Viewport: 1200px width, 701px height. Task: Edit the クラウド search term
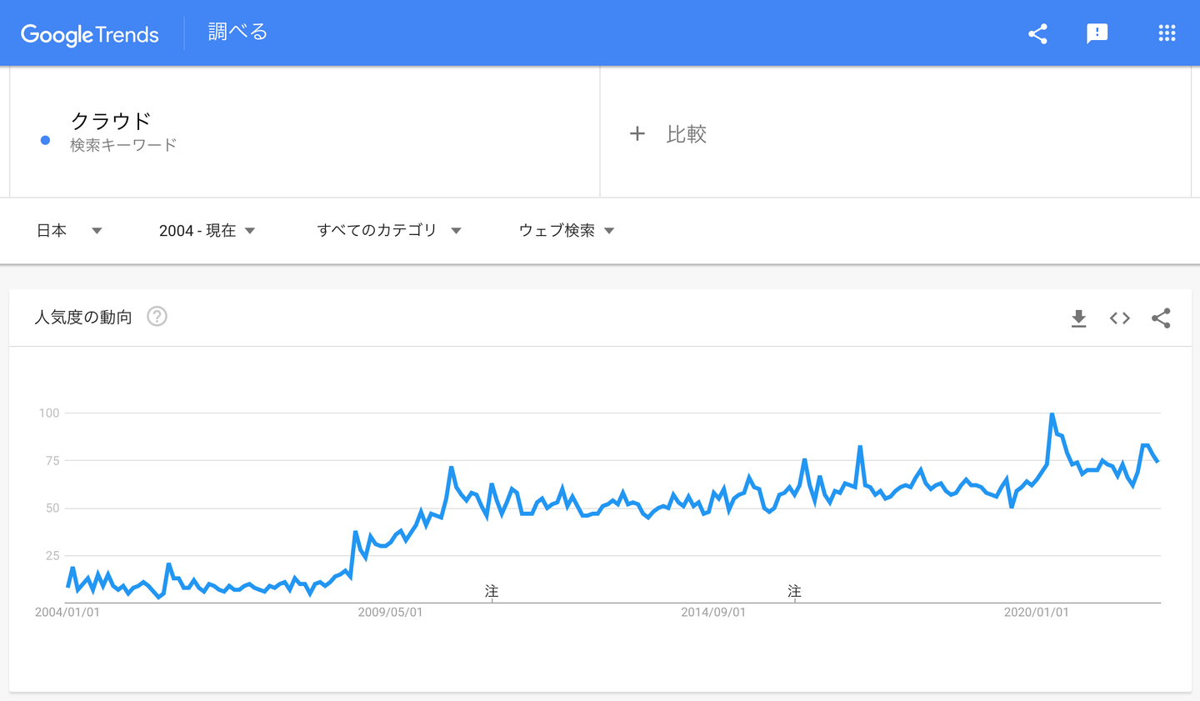[111, 121]
